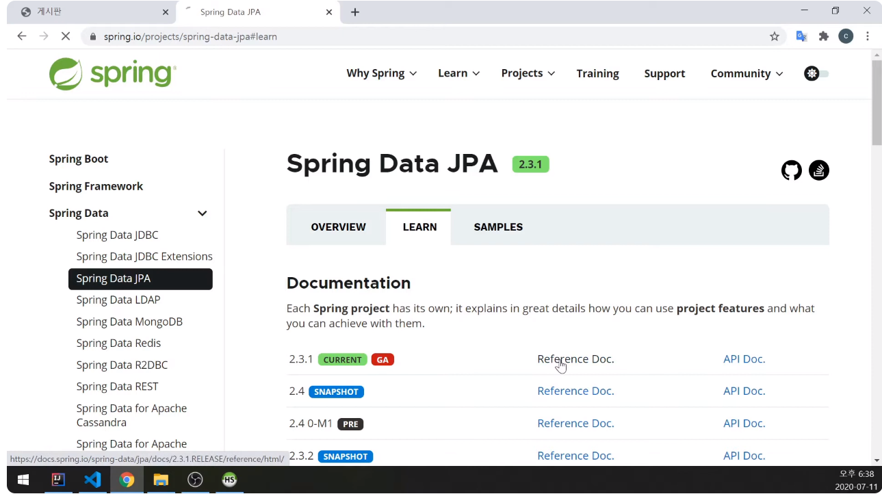The image size is (882, 494).
Task: Click the Spring logo
Action: pos(113,74)
